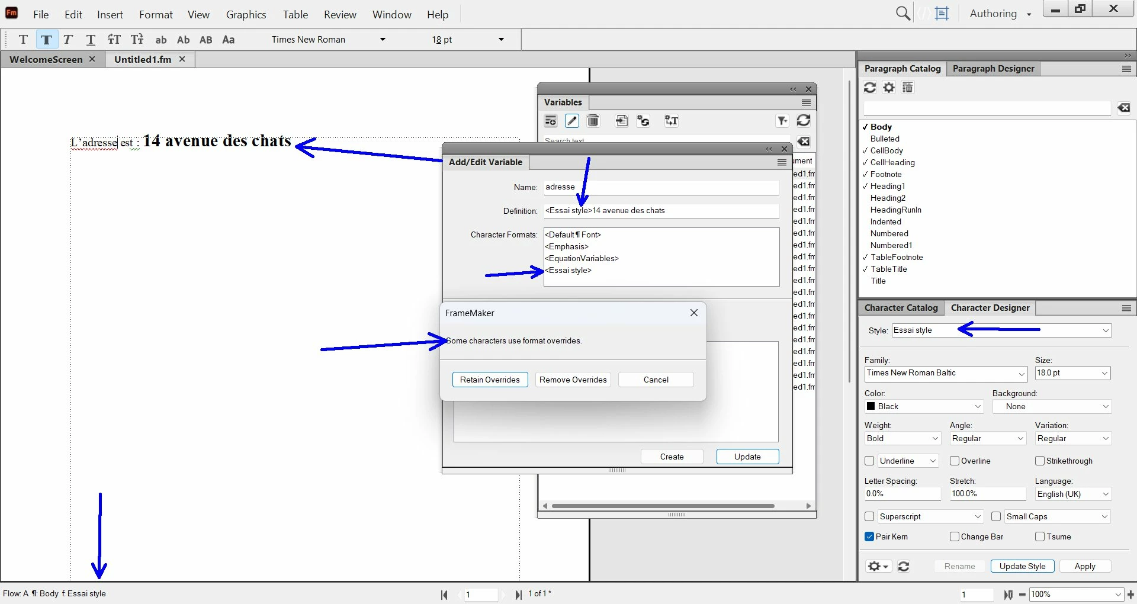The width and height of the screenshot is (1137, 604).
Task: Switch to the Paragraph Designer tab
Action: [993, 69]
